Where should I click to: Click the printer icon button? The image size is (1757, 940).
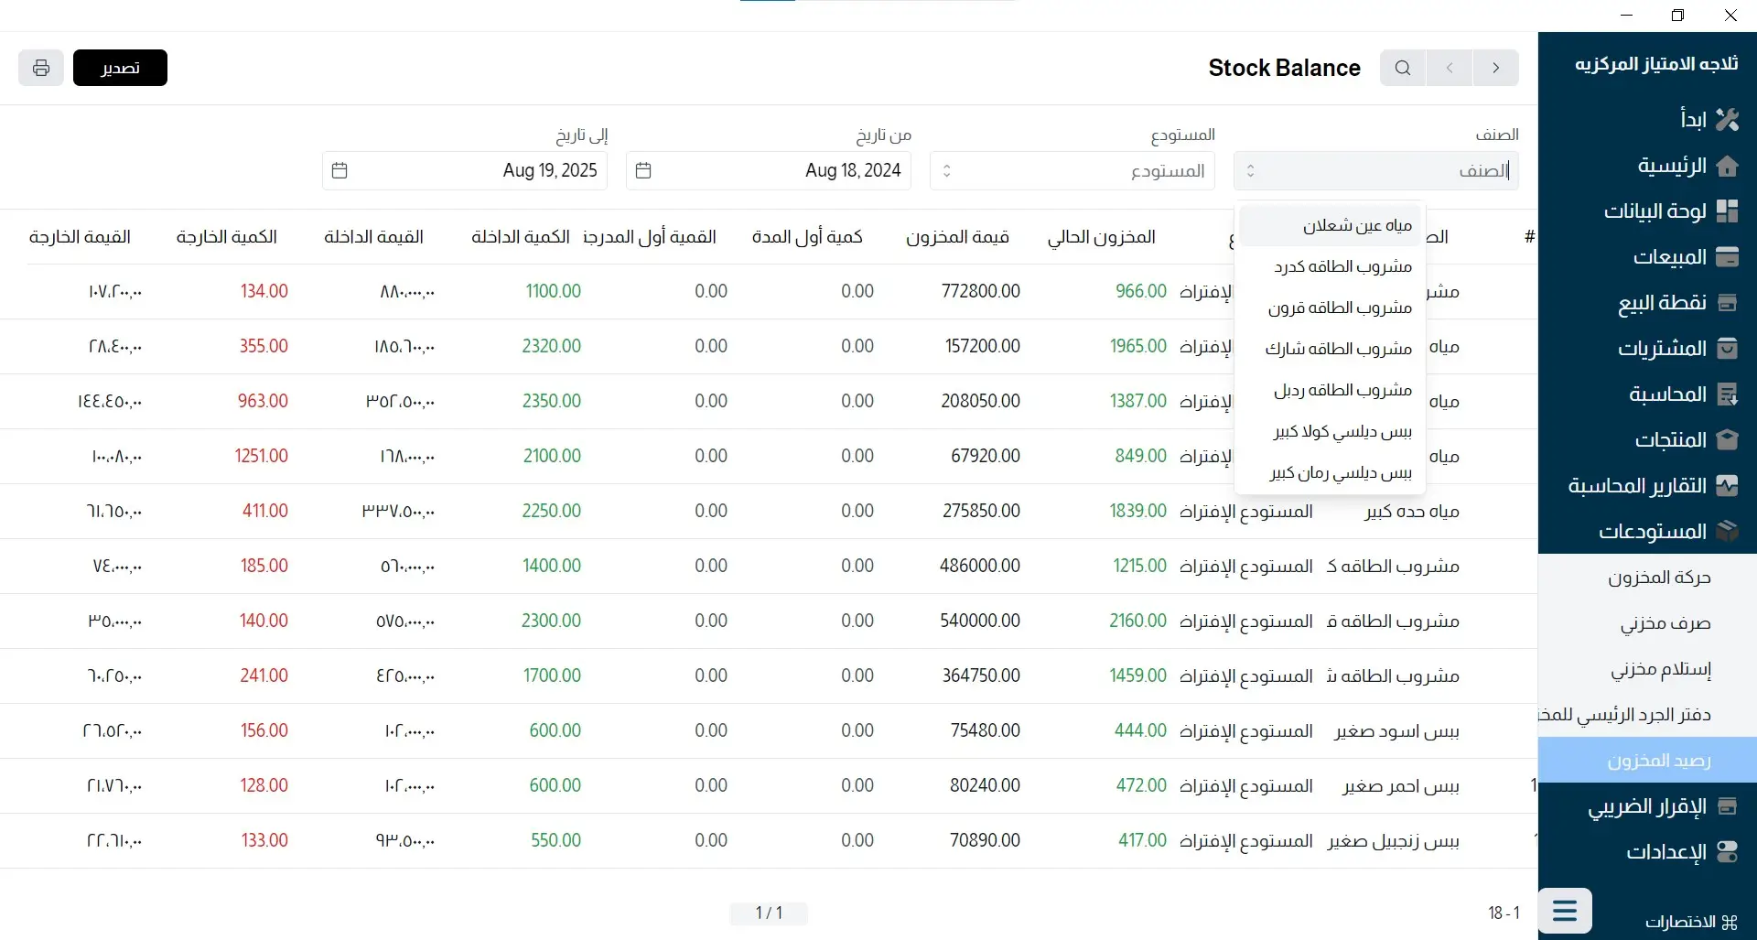point(40,68)
